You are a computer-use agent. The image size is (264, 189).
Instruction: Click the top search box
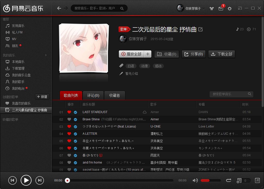(x=99, y=8)
